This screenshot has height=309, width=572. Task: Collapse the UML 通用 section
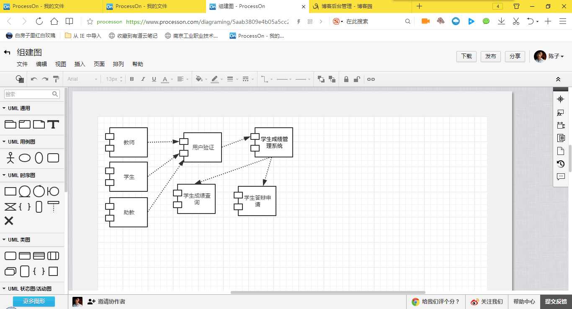pyautogui.click(x=4, y=108)
